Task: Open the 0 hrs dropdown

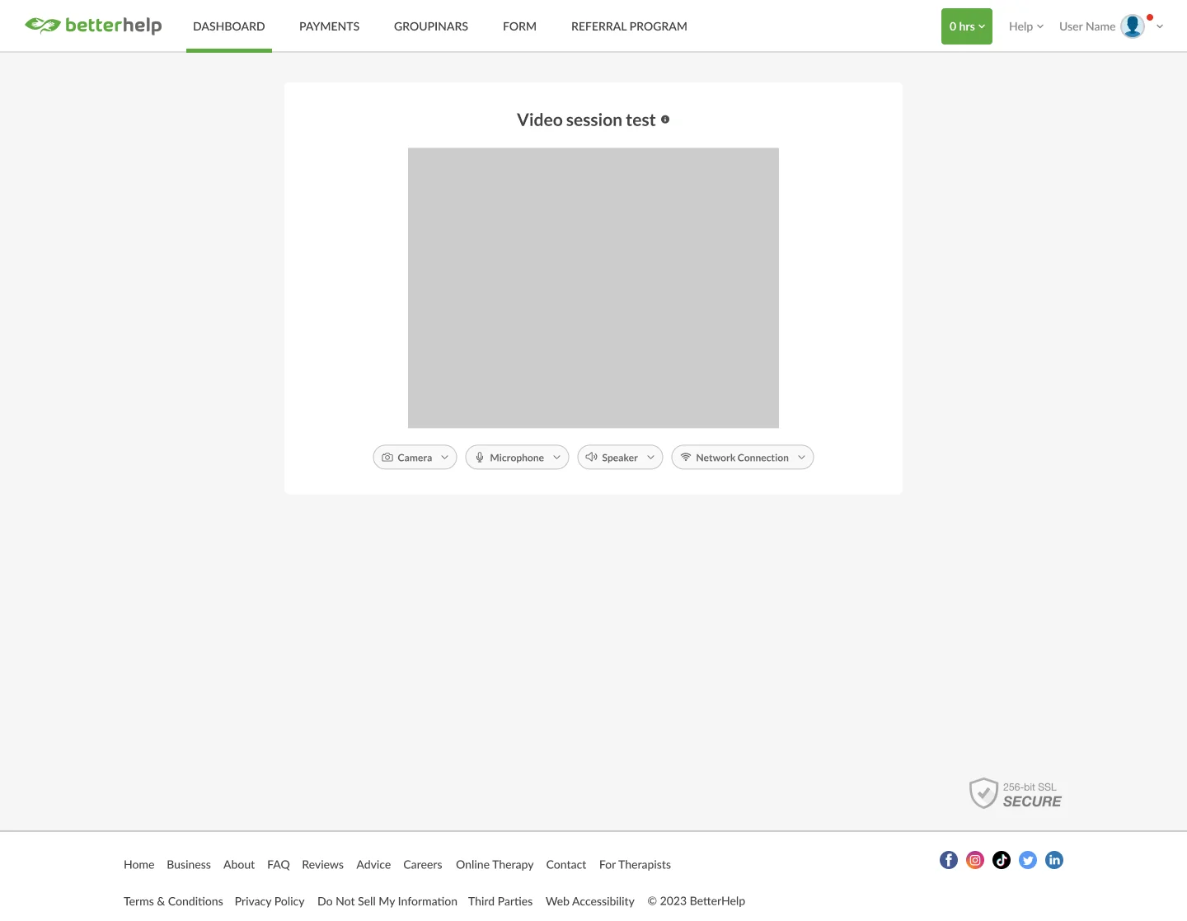Action: [x=967, y=26]
